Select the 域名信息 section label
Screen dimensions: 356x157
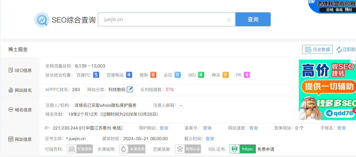[x=20, y=110]
